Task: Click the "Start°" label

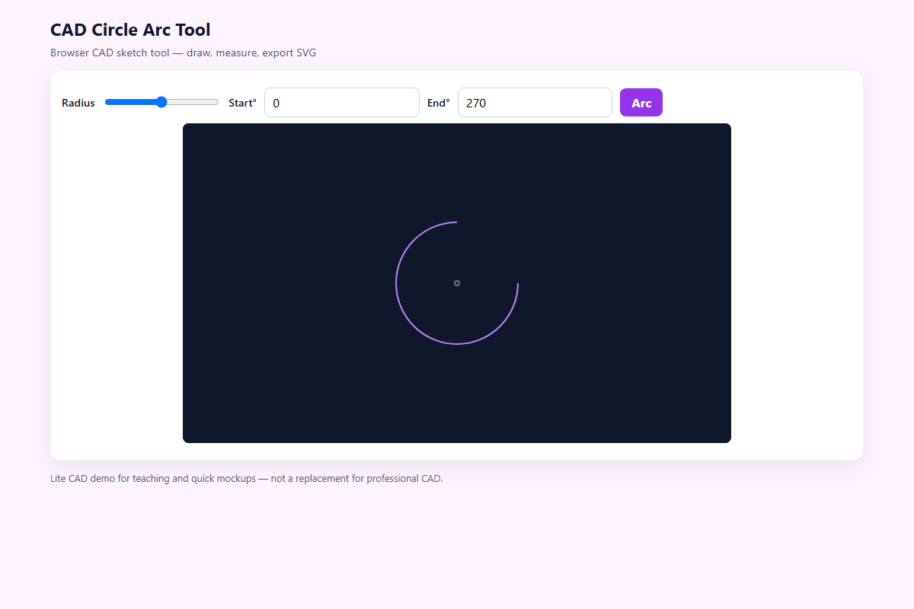Action: point(243,103)
